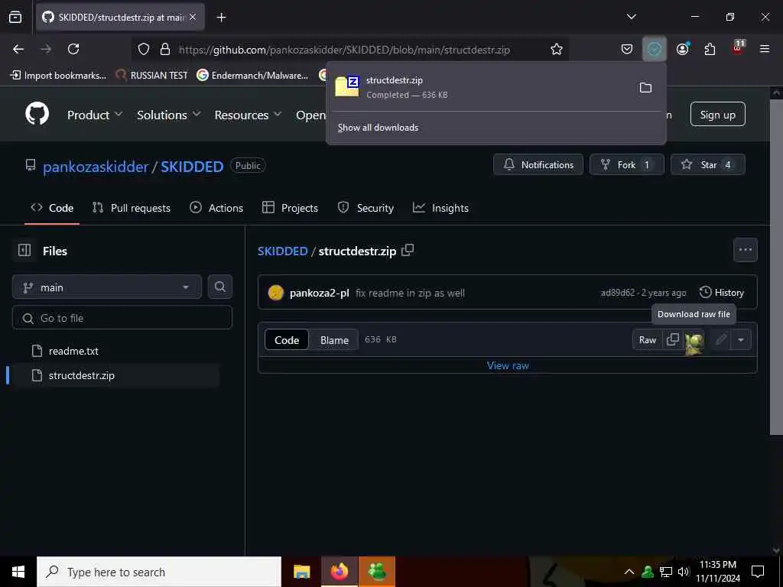The height and width of the screenshot is (587, 783).
Task: Switch to Pull requests tab
Action: (132, 208)
